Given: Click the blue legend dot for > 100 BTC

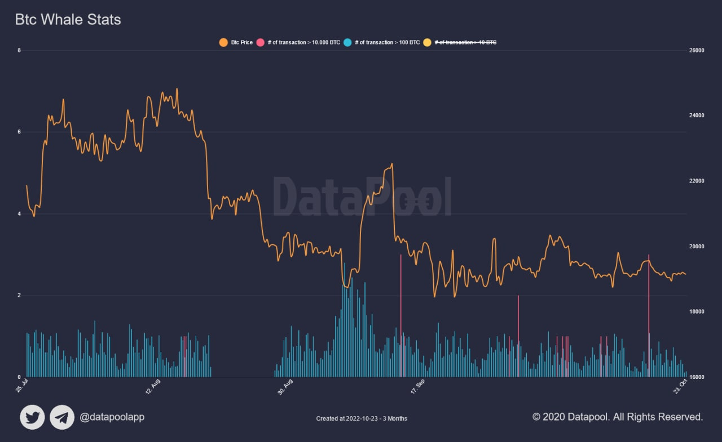Looking at the screenshot, I should coord(348,42).
